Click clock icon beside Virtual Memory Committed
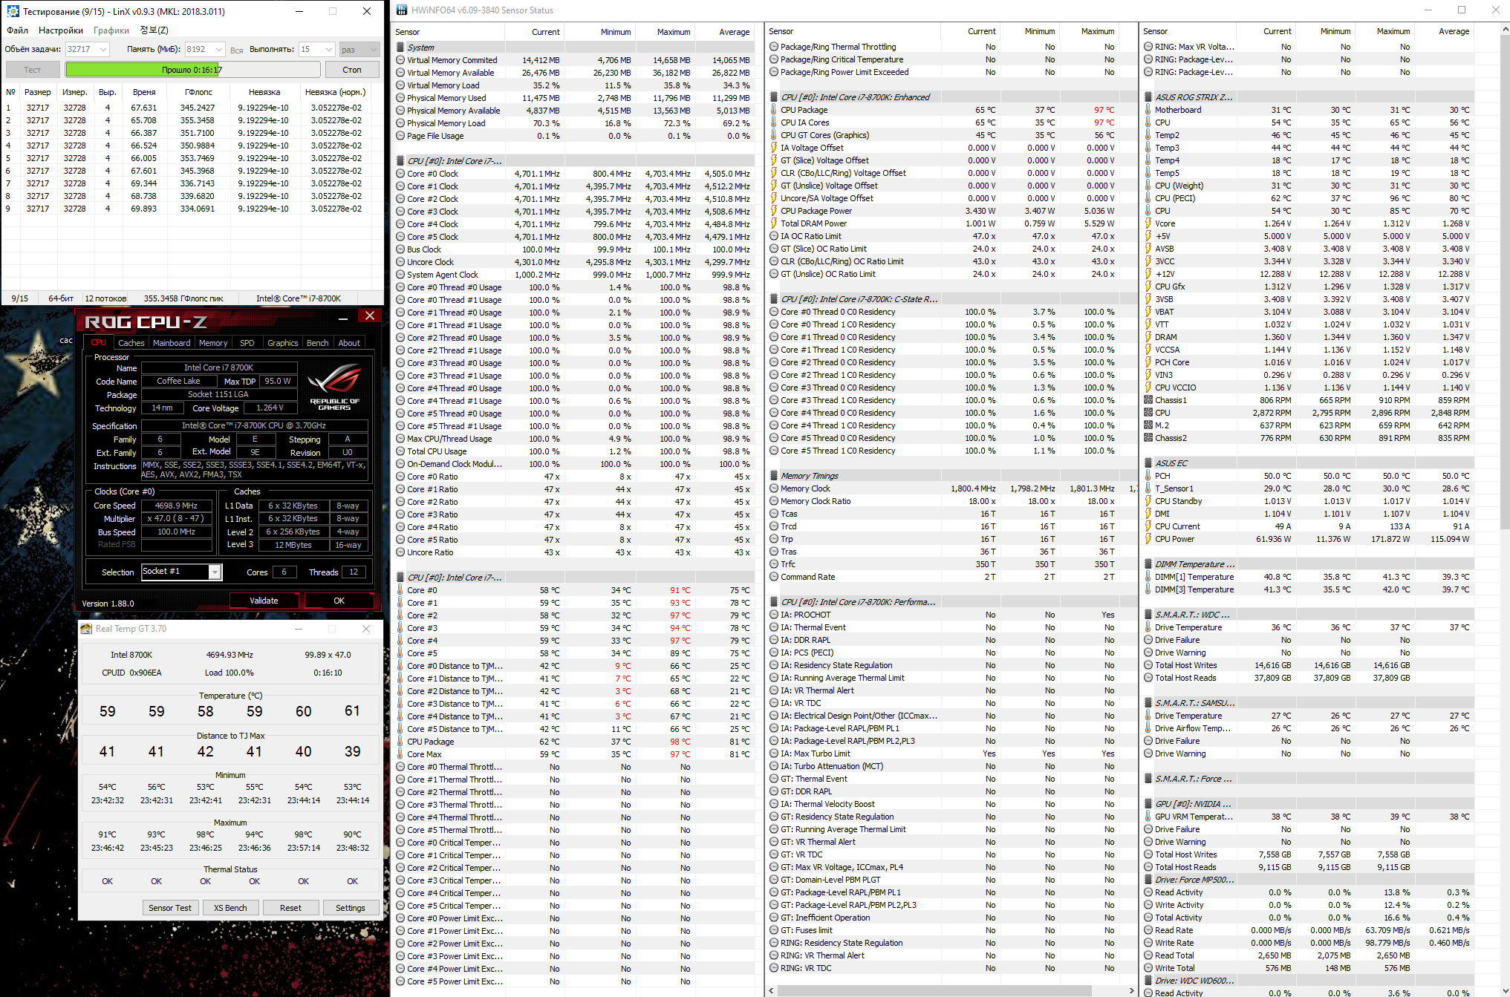The height and width of the screenshot is (997, 1510). pos(400,60)
